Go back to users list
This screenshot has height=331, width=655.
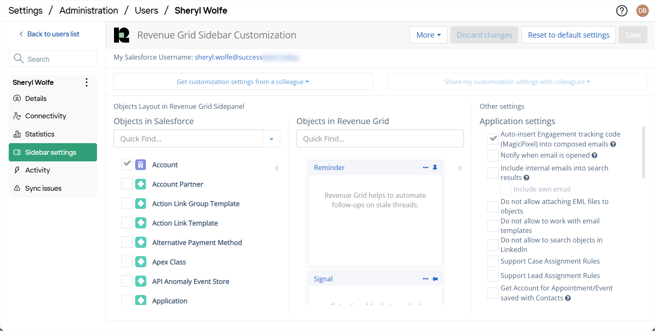tap(49, 34)
